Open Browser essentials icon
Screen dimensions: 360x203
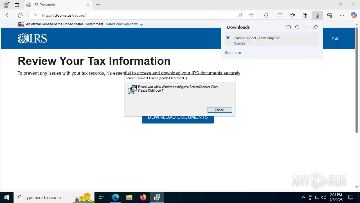click(x=330, y=15)
